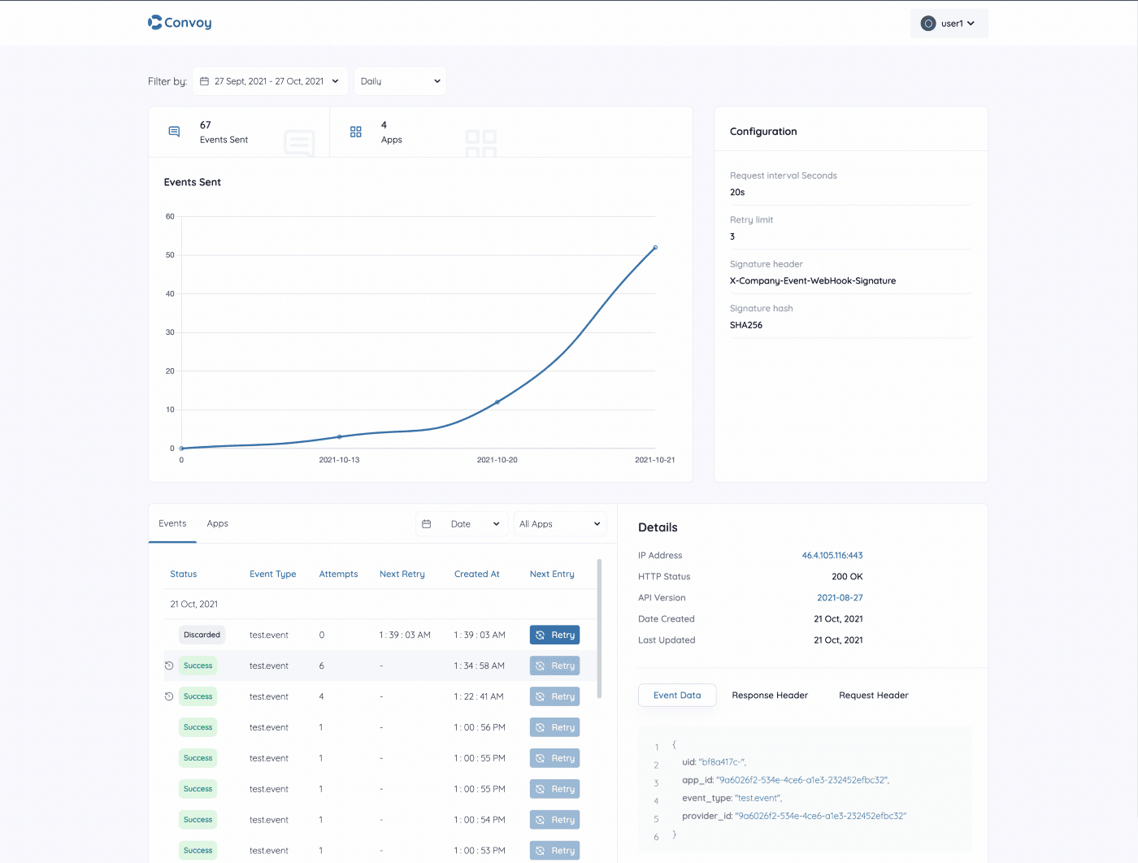Open the All Apps filter dropdown

560,524
